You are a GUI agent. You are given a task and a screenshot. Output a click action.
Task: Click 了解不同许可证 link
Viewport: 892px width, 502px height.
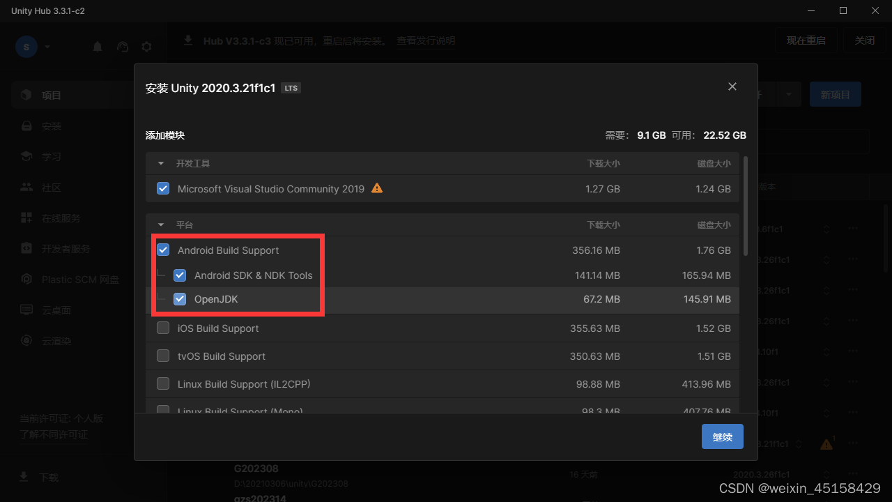53,434
